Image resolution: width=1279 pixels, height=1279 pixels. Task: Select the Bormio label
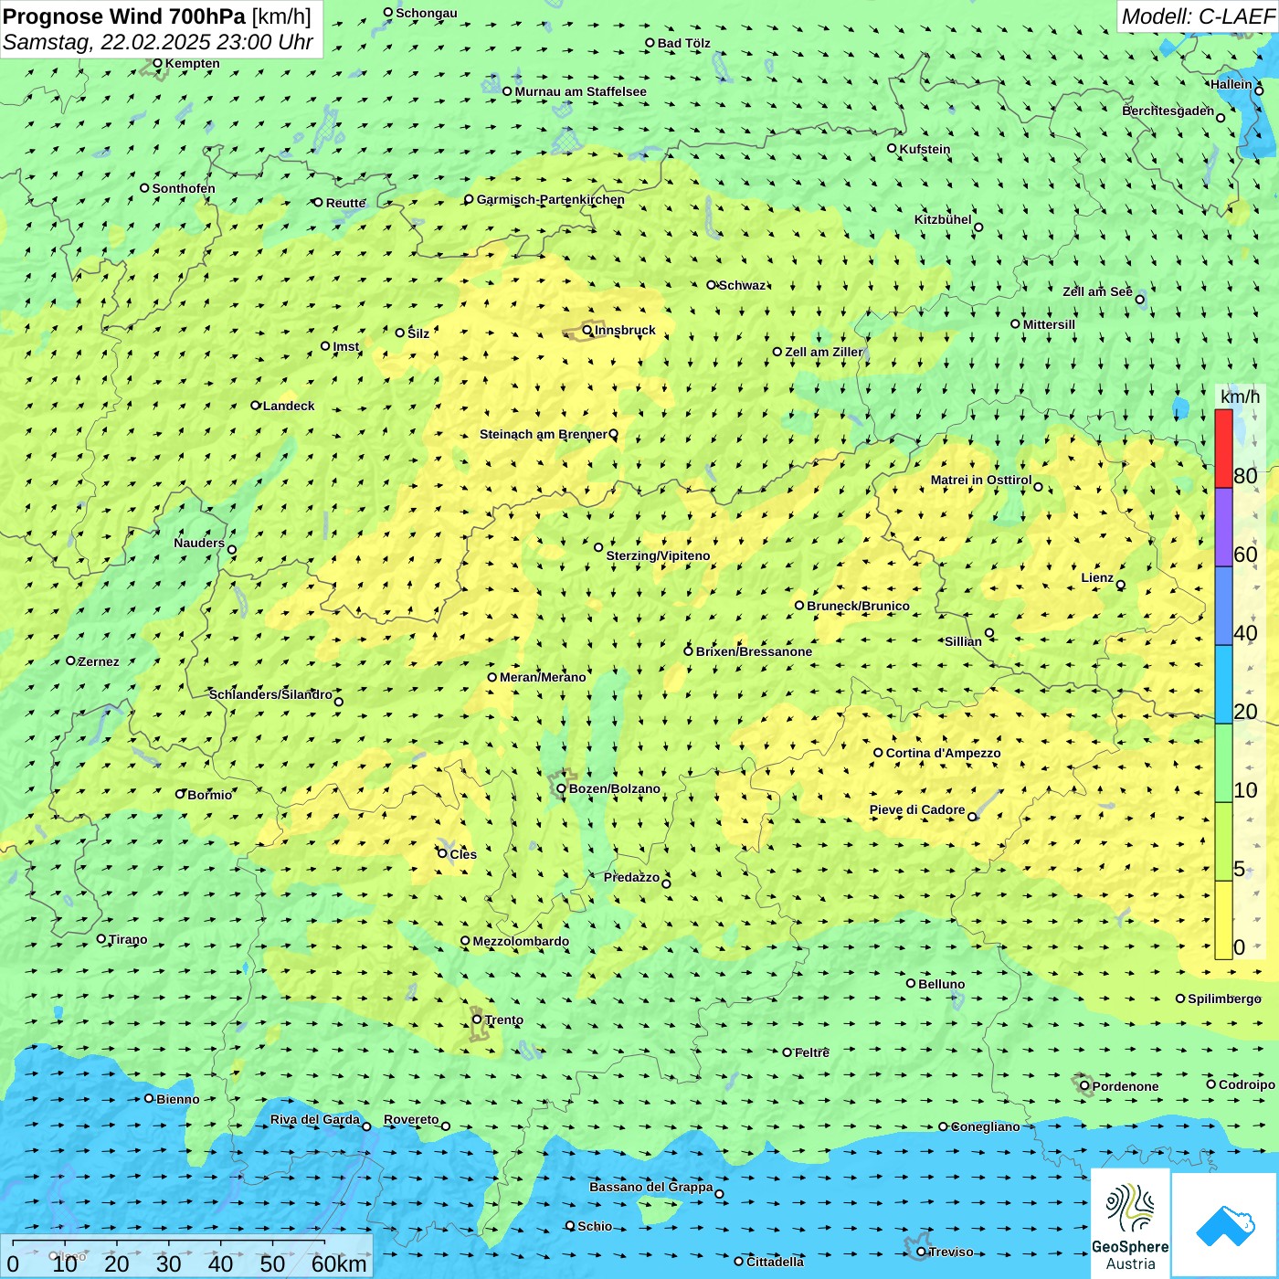(x=209, y=795)
